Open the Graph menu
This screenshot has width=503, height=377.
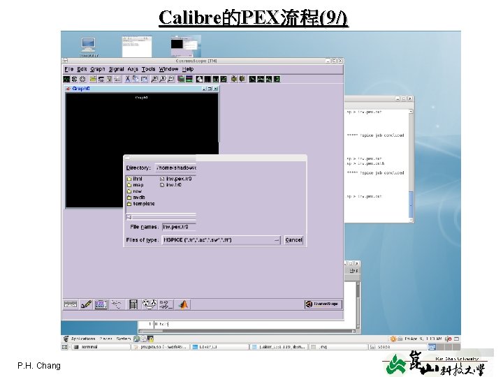coord(98,69)
